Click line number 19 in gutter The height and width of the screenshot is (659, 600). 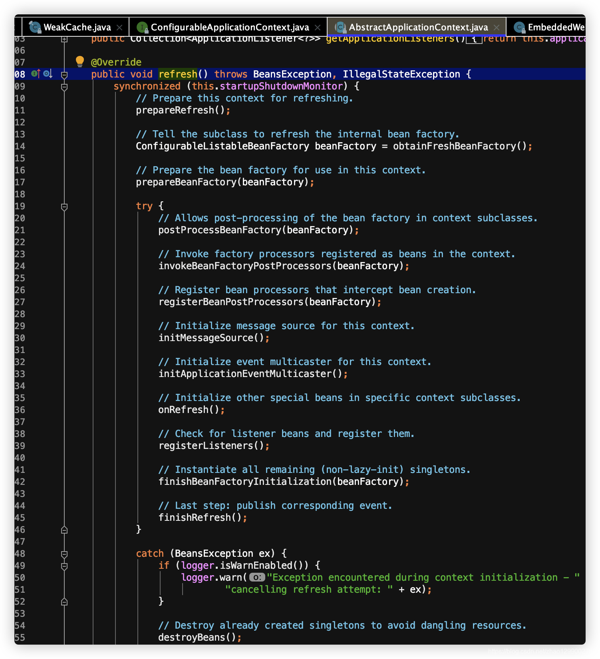(x=20, y=206)
